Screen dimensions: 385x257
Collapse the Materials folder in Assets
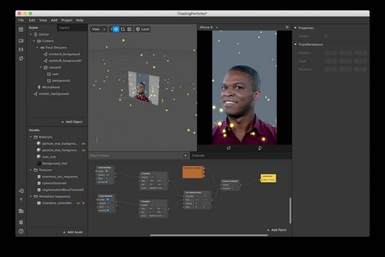[32, 137]
